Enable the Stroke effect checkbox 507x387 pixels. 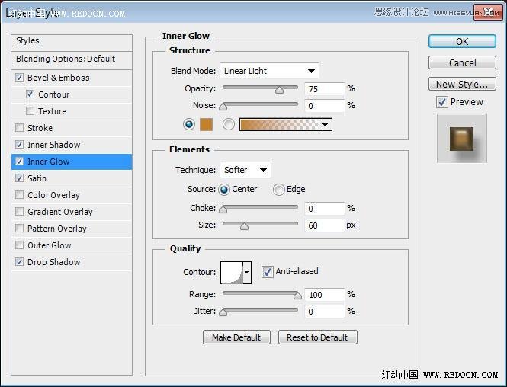[x=20, y=128]
